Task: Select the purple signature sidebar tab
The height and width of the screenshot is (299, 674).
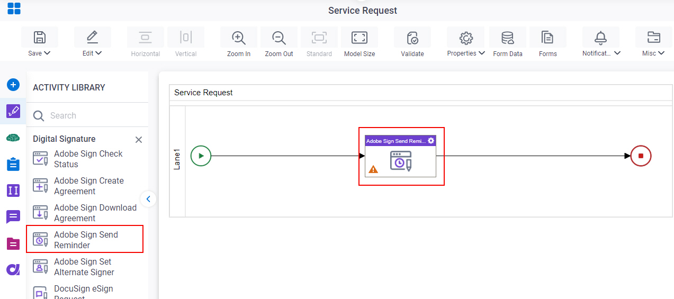Action: point(13,111)
